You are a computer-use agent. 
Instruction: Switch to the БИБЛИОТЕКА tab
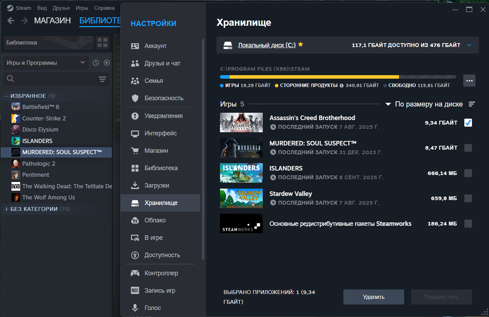click(x=100, y=21)
